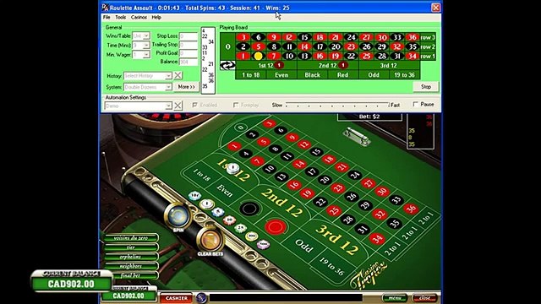Click the Stop Loss input field
541x304 pixels.
point(188,36)
